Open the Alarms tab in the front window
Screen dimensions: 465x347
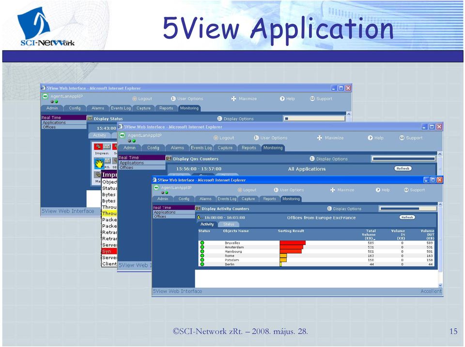(205, 199)
